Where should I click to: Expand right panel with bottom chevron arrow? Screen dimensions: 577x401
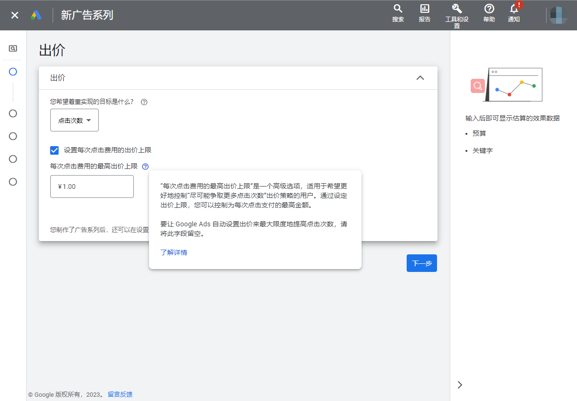(459, 385)
